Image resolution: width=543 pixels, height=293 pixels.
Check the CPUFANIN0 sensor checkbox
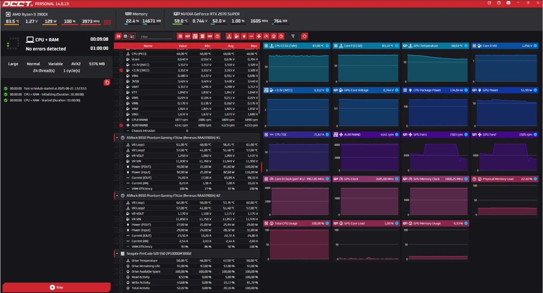pyautogui.click(x=121, y=120)
